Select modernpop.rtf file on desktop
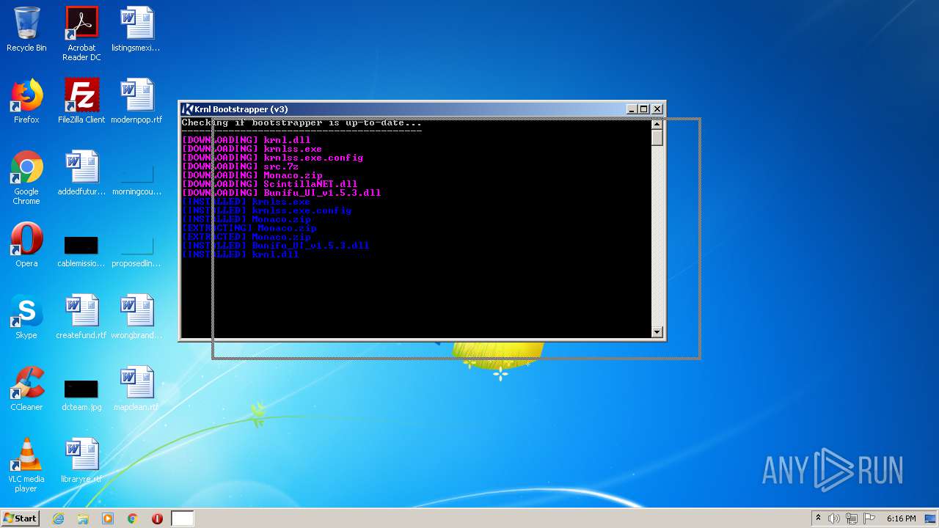The height and width of the screenshot is (528, 939). click(x=136, y=101)
